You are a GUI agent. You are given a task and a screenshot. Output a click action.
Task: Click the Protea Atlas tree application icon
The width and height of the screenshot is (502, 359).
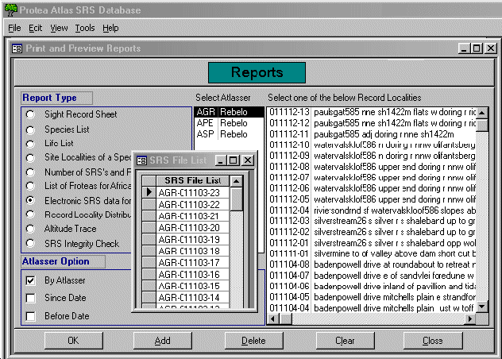[10, 10]
